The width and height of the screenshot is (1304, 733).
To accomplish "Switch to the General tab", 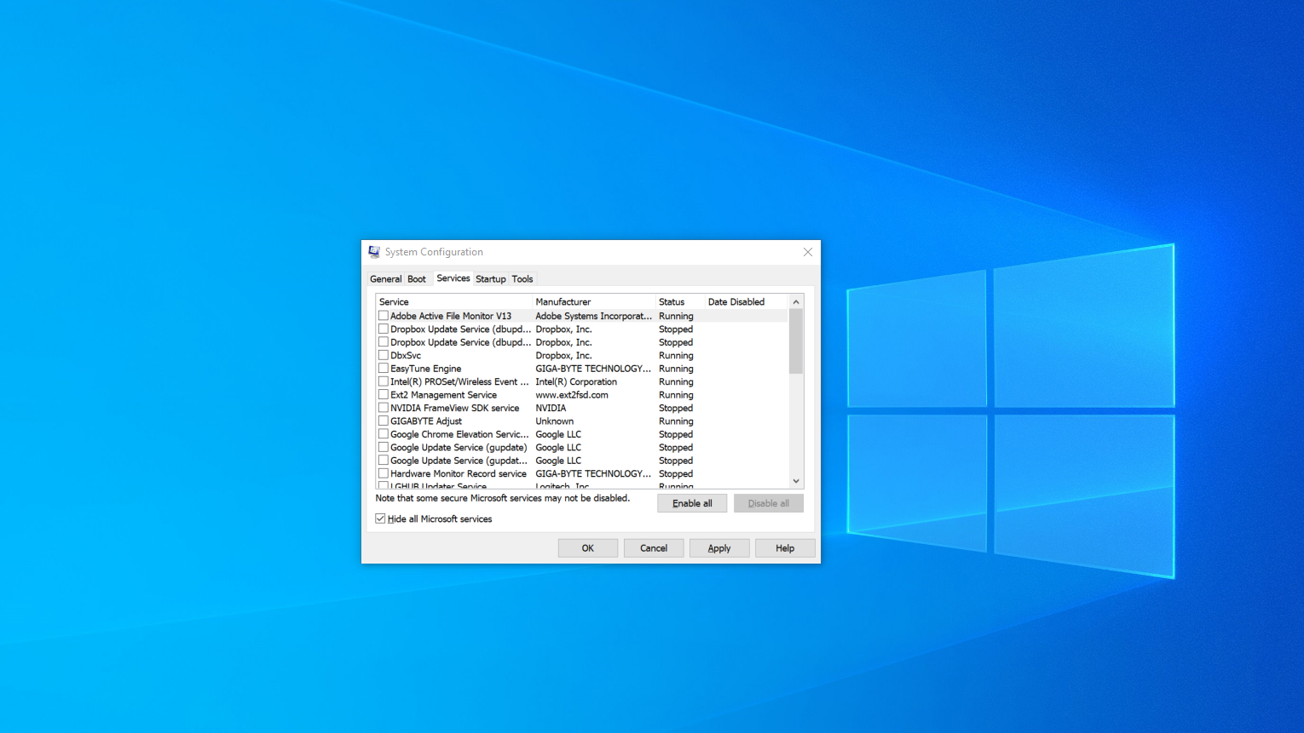I will point(385,278).
